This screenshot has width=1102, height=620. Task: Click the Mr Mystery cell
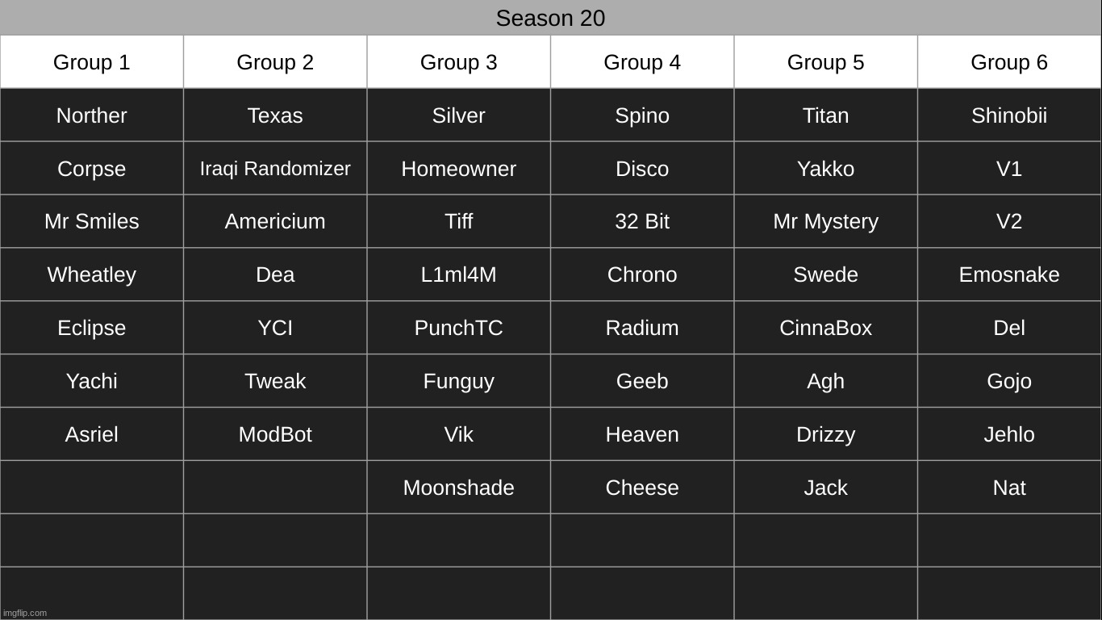pos(825,221)
